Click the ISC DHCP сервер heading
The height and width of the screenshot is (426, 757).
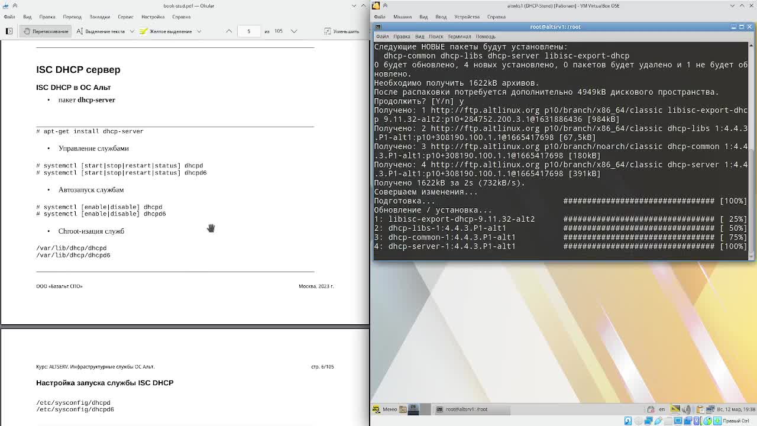[x=78, y=70]
